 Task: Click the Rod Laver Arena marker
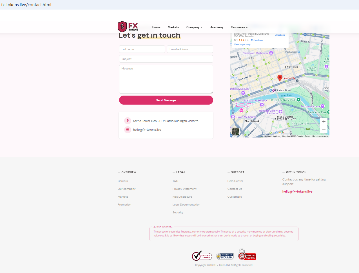tap(322, 106)
